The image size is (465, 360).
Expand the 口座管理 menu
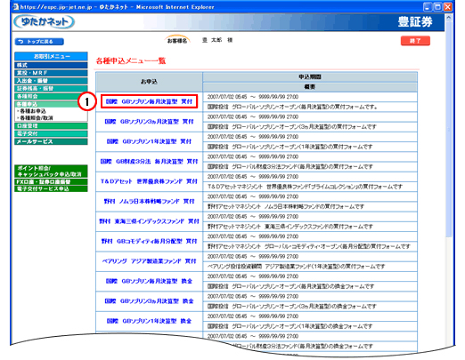51,126
